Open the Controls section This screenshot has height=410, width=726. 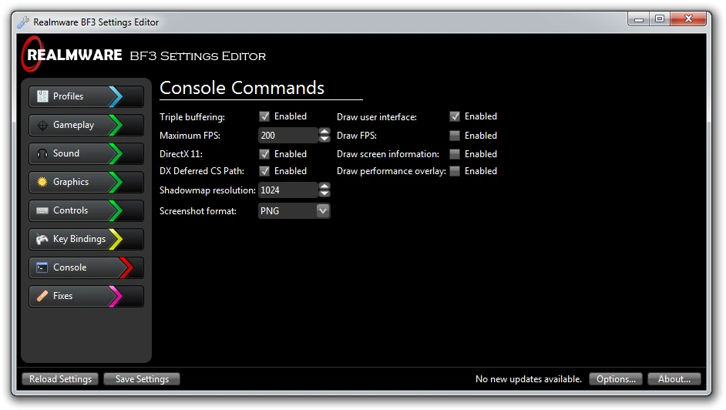click(86, 210)
